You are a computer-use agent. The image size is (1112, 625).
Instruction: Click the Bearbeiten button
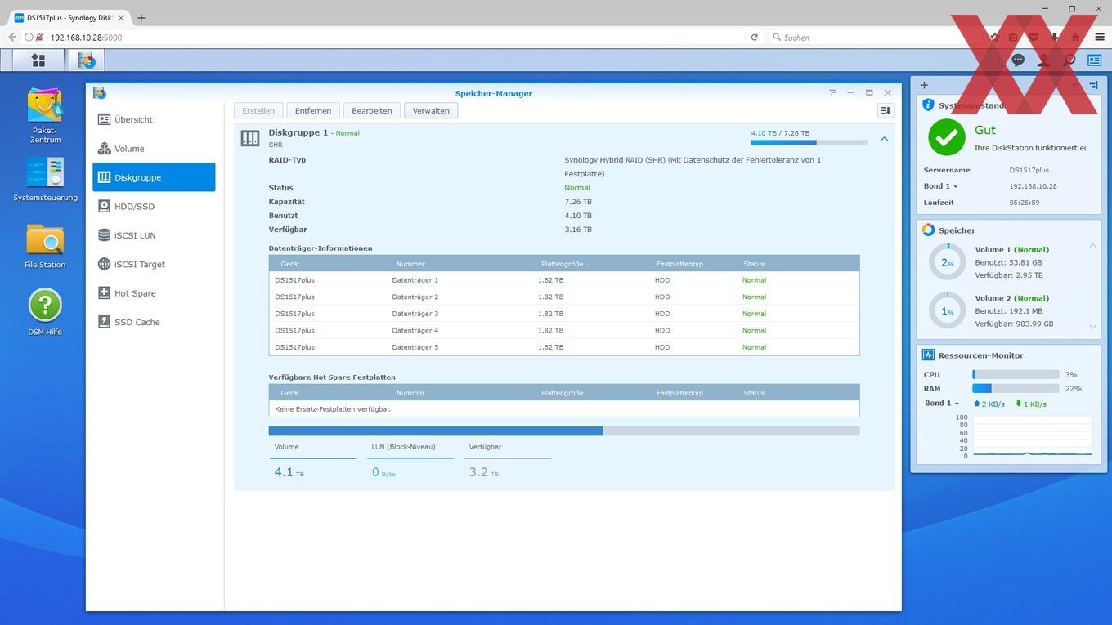point(372,110)
